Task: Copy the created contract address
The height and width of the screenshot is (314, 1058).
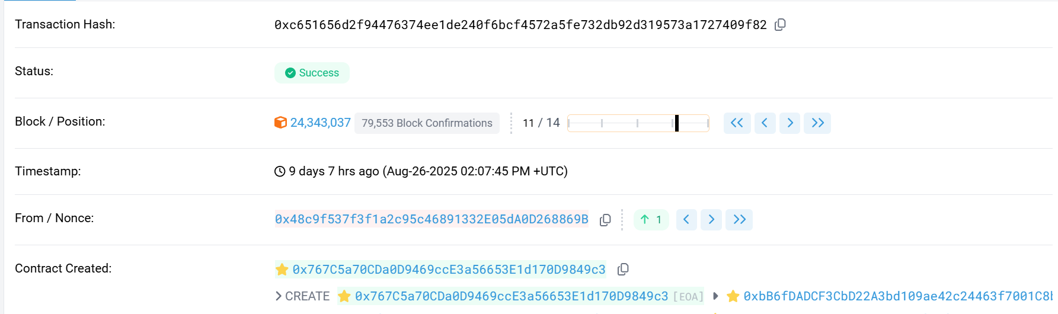Action: [623, 270]
